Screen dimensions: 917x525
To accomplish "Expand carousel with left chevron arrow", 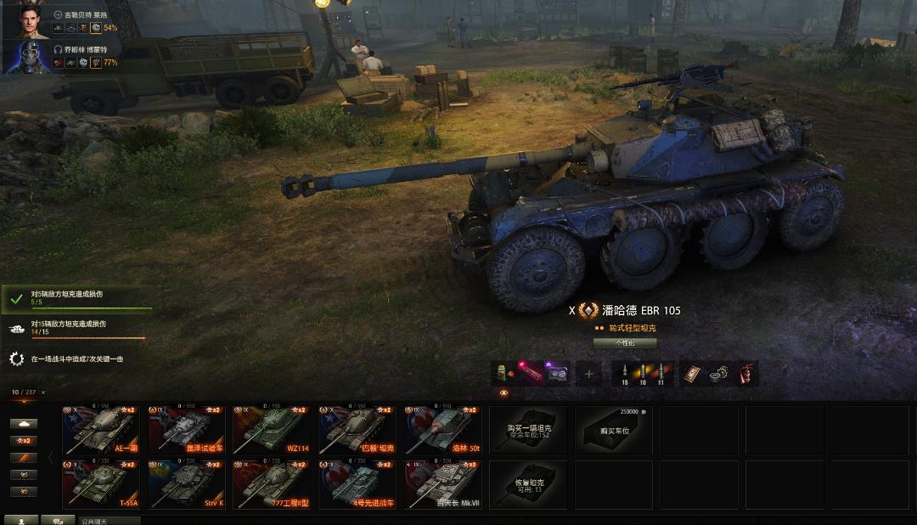I will (51, 457).
